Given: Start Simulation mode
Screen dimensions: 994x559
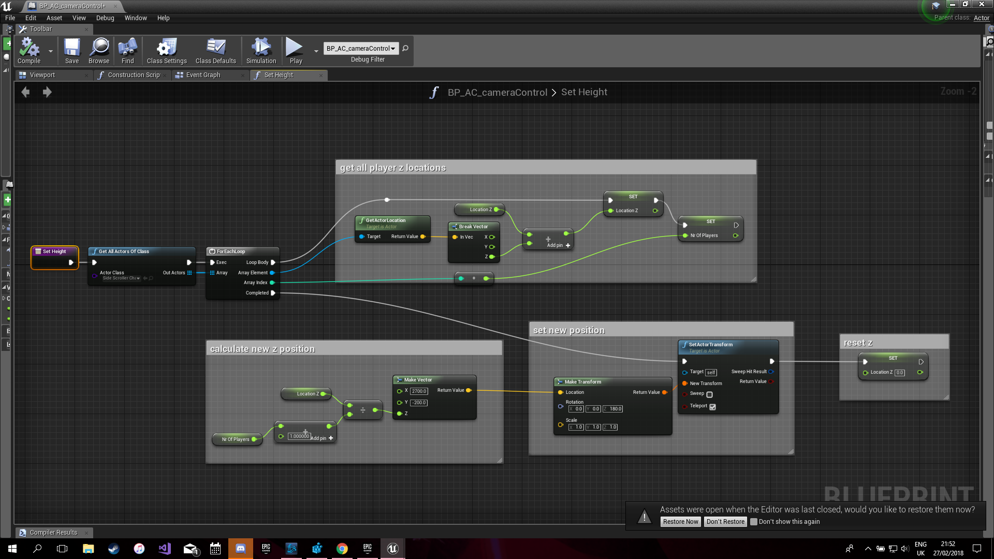Looking at the screenshot, I should pyautogui.click(x=261, y=51).
